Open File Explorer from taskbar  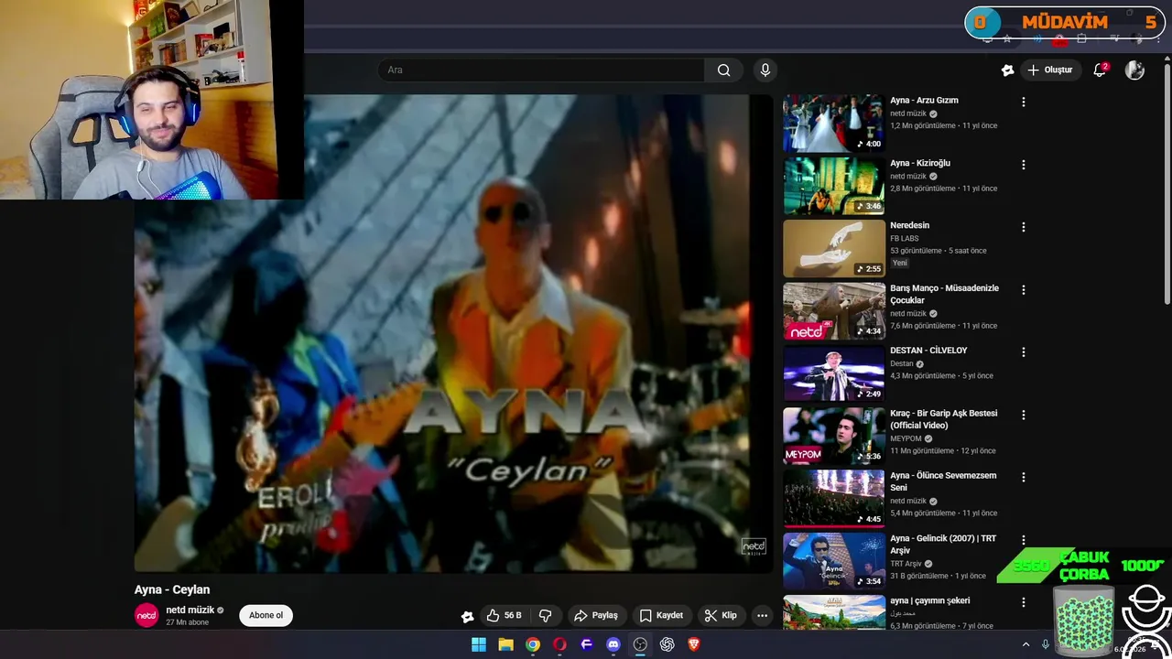(505, 644)
